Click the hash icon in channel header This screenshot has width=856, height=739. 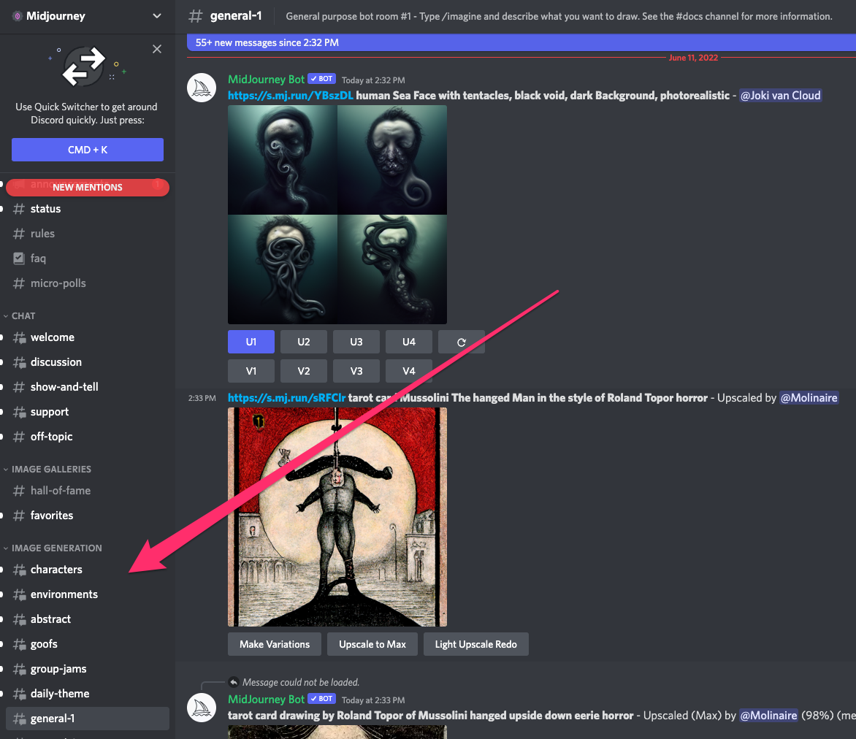(x=196, y=16)
